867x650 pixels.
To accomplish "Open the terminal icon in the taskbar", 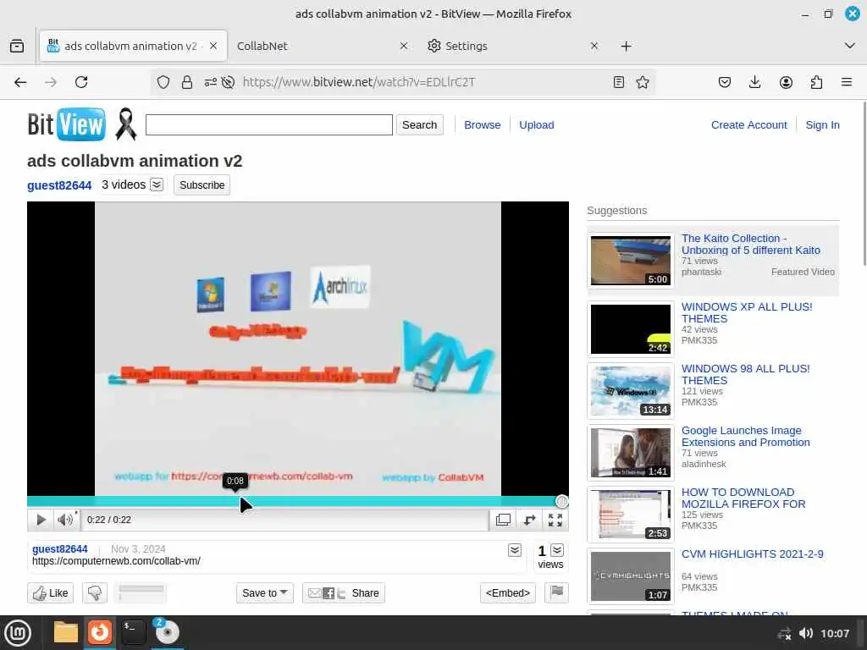I will click(133, 633).
